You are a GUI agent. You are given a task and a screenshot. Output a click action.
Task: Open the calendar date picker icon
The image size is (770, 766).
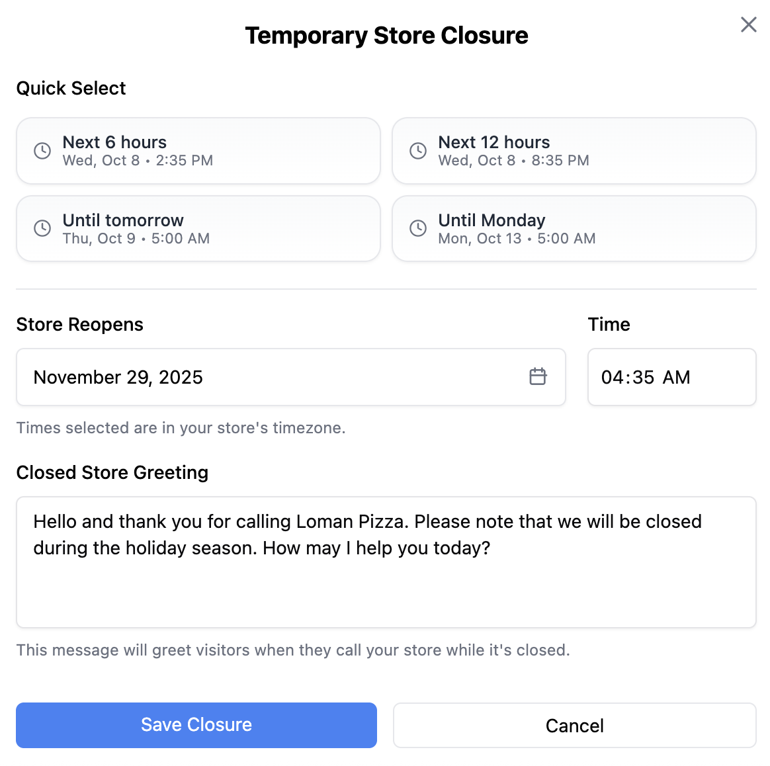tap(538, 377)
